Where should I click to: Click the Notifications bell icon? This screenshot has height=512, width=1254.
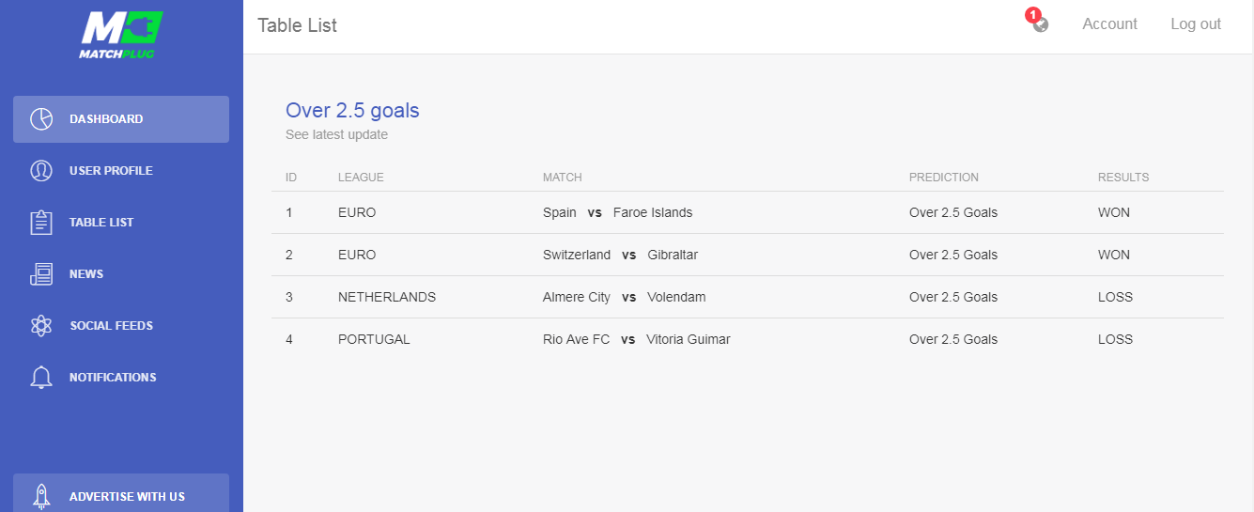pos(41,378)
